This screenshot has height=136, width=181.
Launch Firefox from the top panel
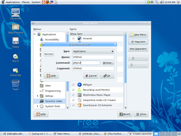pos(47,2)
